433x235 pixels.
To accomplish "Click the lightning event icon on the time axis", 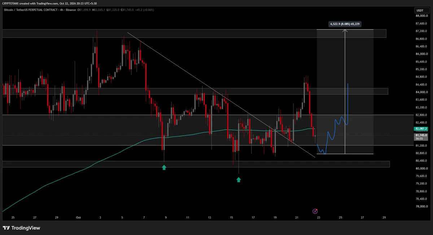I will pos(315,211).
